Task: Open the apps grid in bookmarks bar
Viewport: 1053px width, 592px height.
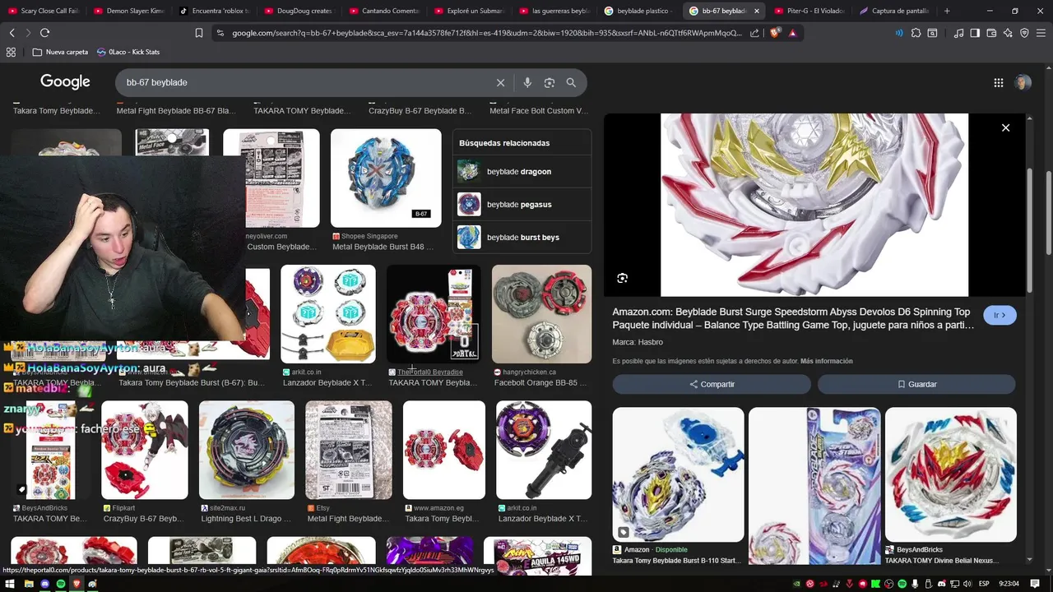Action: (x=11, y=52)
